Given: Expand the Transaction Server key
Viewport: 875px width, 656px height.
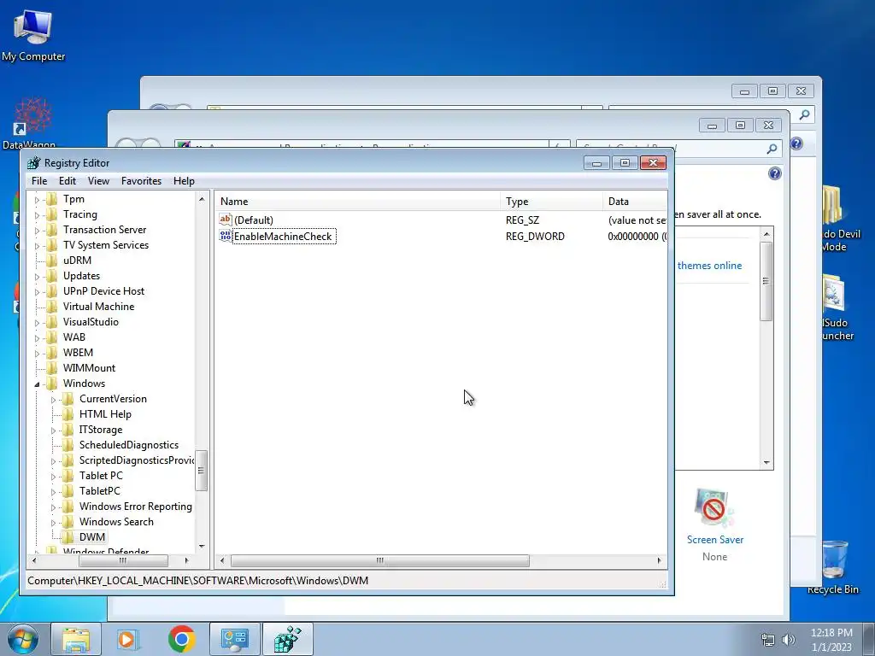Looking at the screenshot, I should [37, 231].
